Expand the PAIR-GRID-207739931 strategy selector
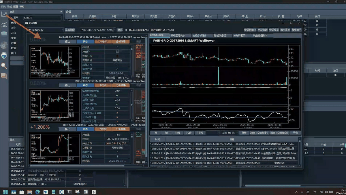Screen dimensions: 346x195 (98, 30)
